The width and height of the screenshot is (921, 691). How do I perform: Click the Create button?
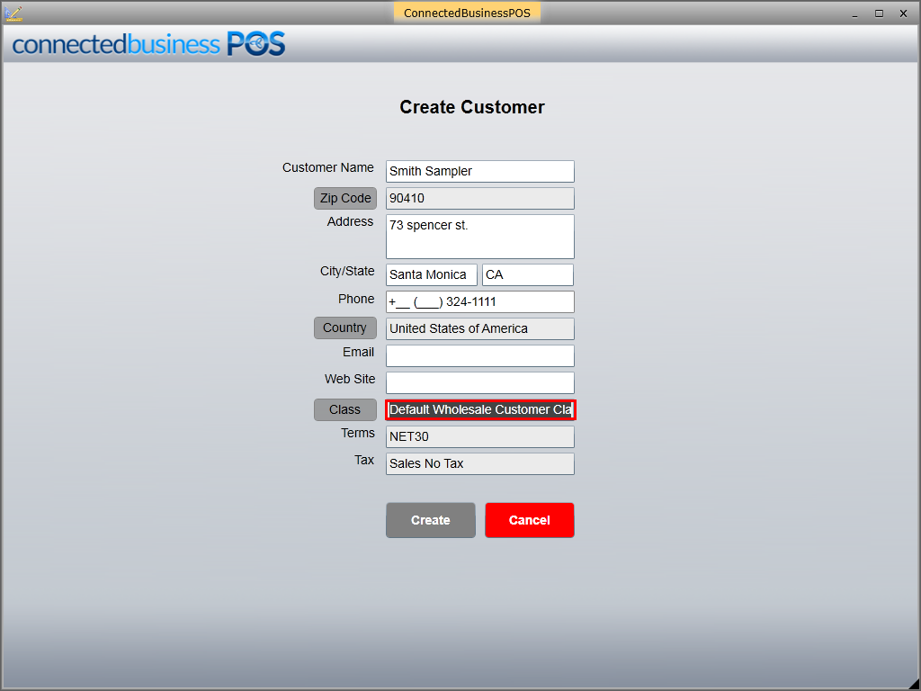click(431, 520)
